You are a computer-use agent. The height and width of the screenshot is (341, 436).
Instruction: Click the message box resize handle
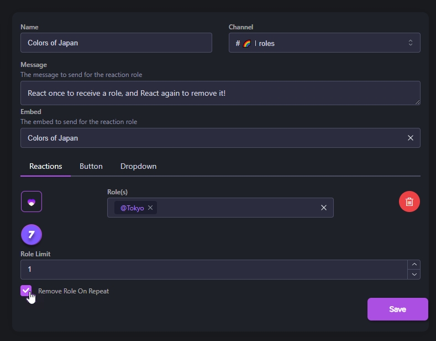pos(417,102)
